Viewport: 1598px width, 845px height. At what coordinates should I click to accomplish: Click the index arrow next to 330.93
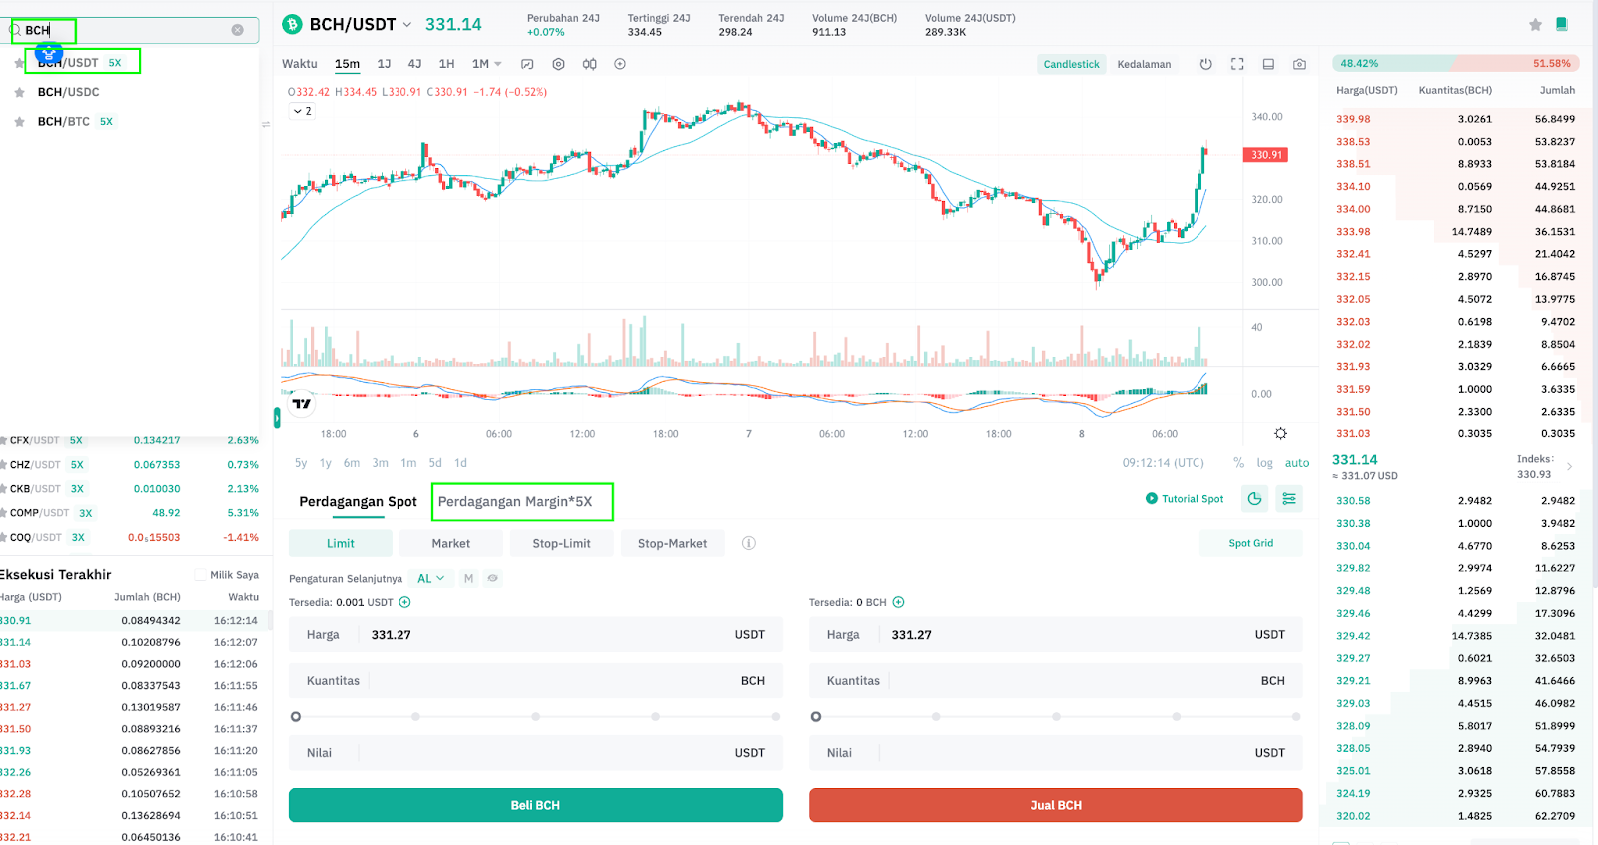1570,466
